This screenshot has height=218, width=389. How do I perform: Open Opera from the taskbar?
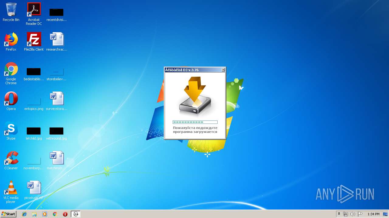[65, 214]
